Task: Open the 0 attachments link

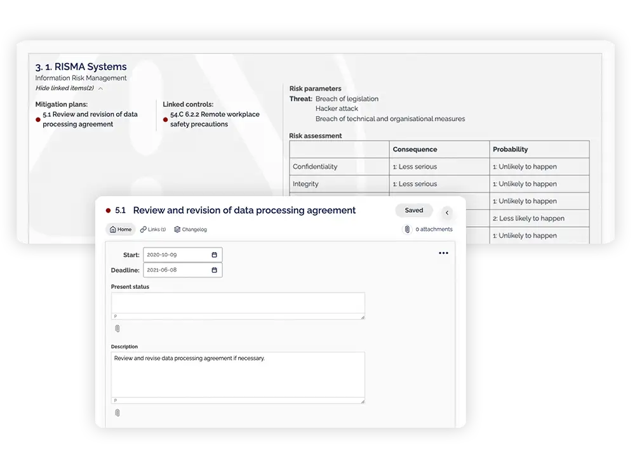Action: [434, 229]
